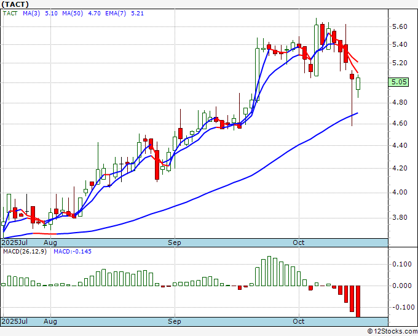The width and height of the screenshot is (418, 336).
Task: Select the EMA(7) legend label
Action: (x=116, y=14)
